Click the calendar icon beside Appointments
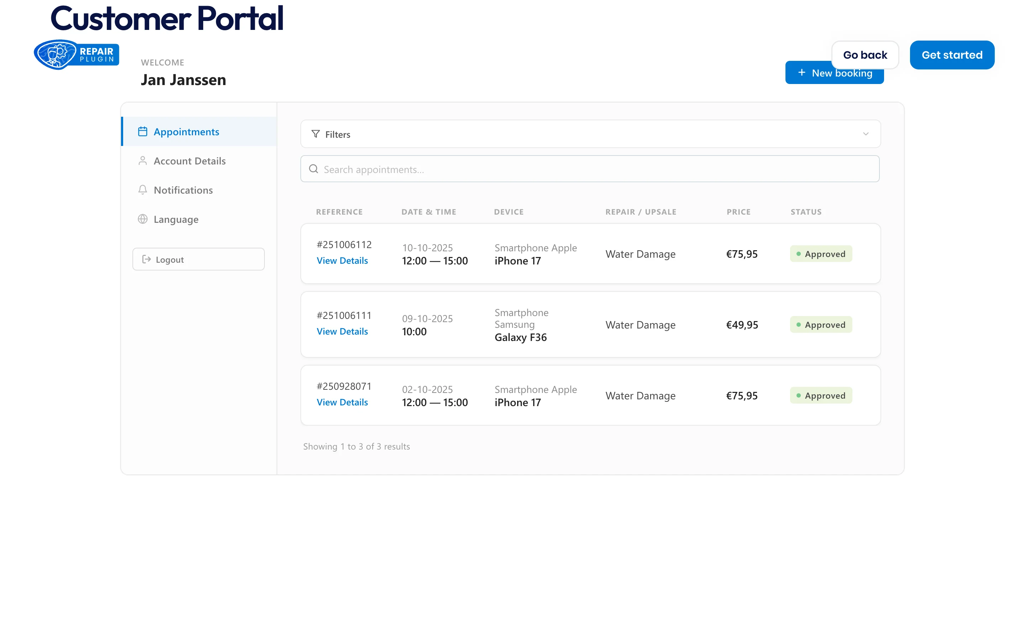The width and height of the screenshot is (1025, 625). coord(143,131)
